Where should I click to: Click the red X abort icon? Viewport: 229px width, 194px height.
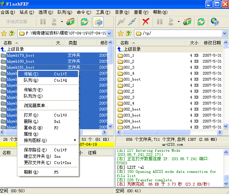pyautogui.click(x=146, y=22)
